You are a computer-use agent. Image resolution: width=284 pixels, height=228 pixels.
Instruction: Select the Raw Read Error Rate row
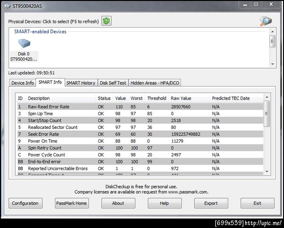click(140, 107)
